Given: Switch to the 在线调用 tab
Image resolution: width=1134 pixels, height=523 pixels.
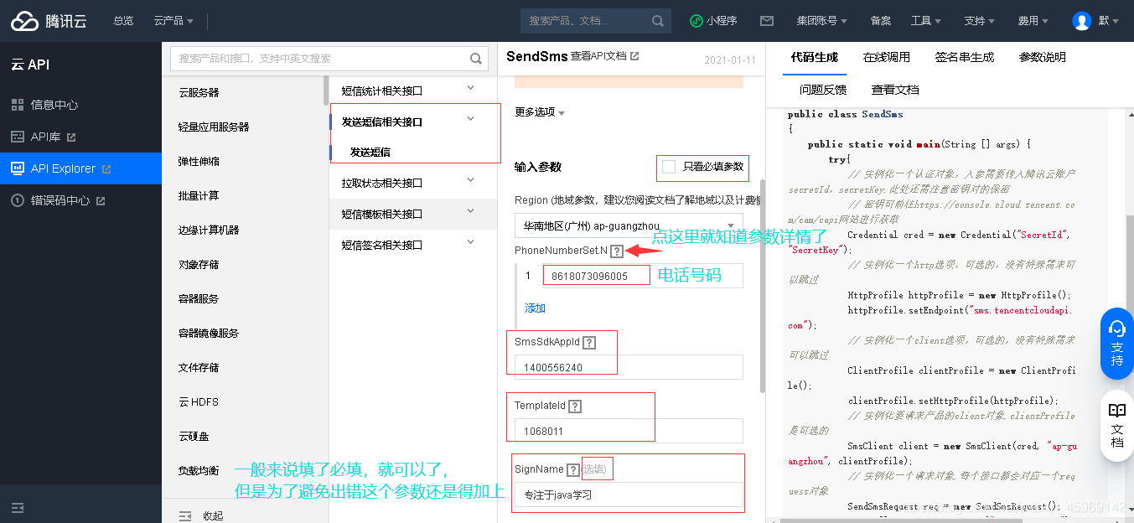Looking at the screenshot, I should (x=887, y=58).
